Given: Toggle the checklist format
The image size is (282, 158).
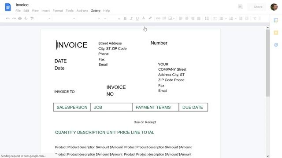Looking at the screenshot, I should [x=215, y=18].
